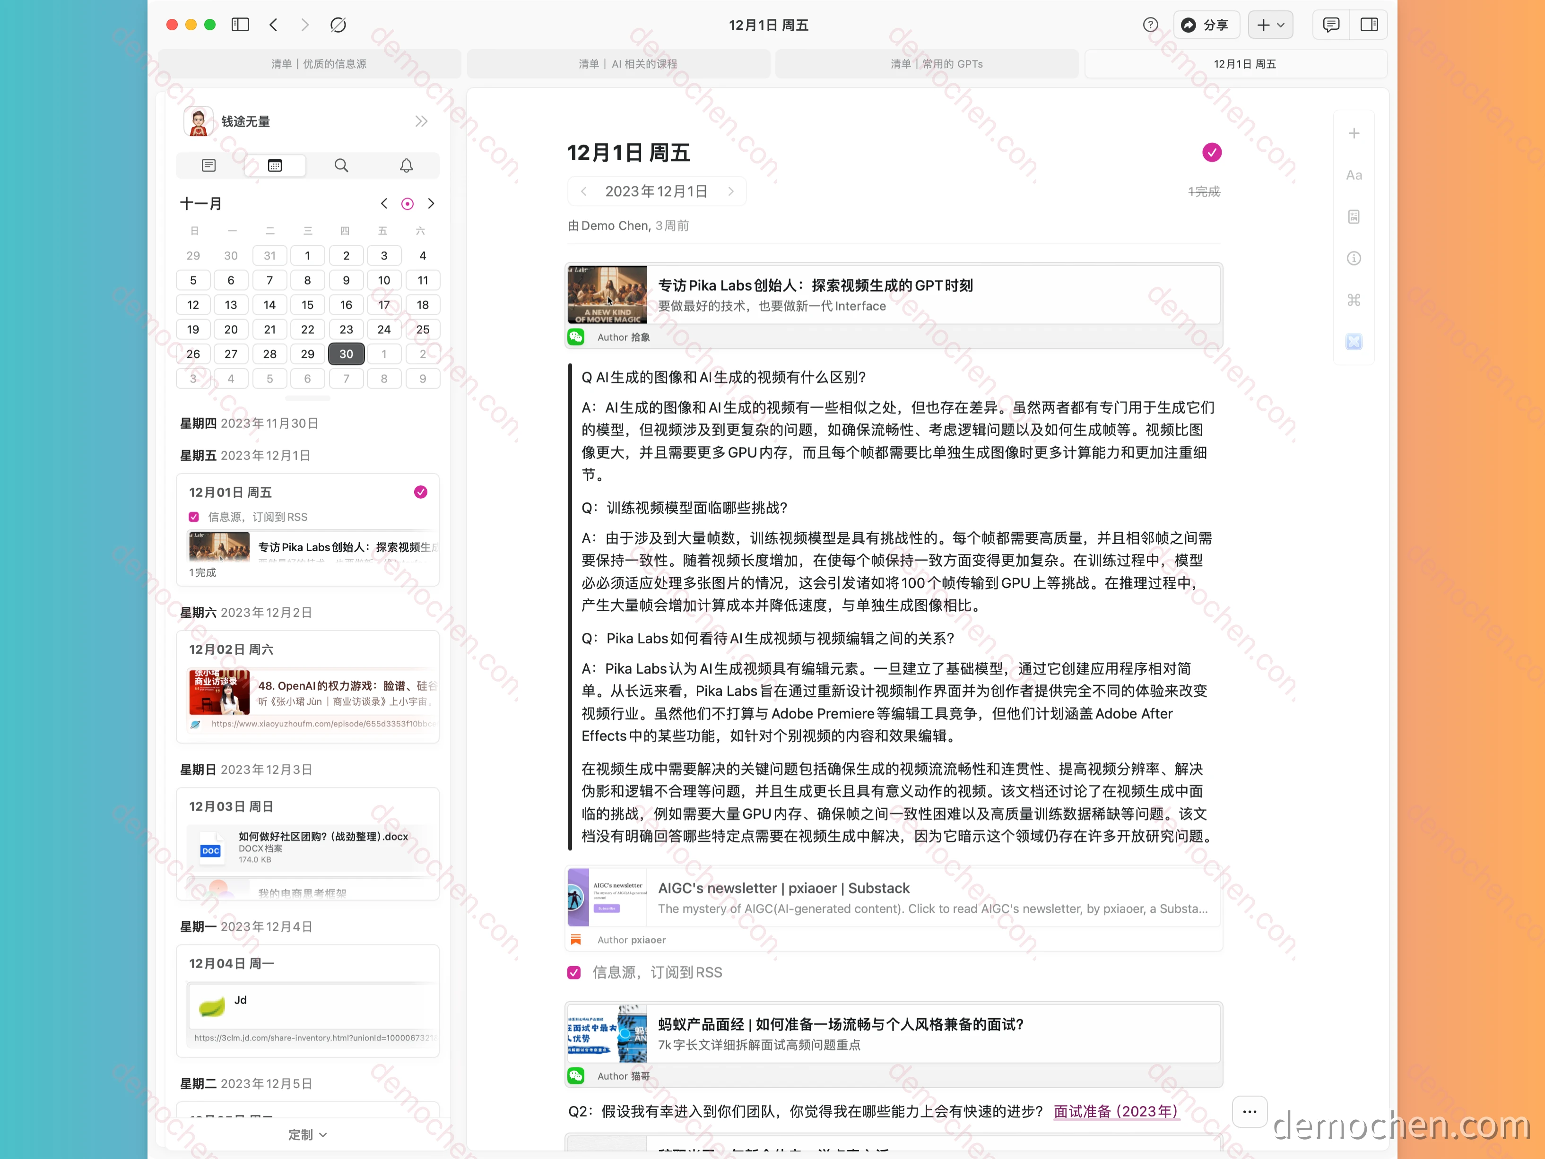Toggle the right sidebar panel icon
The width and height of the screenshot is (1545, 1159).
pos(1369,25)
